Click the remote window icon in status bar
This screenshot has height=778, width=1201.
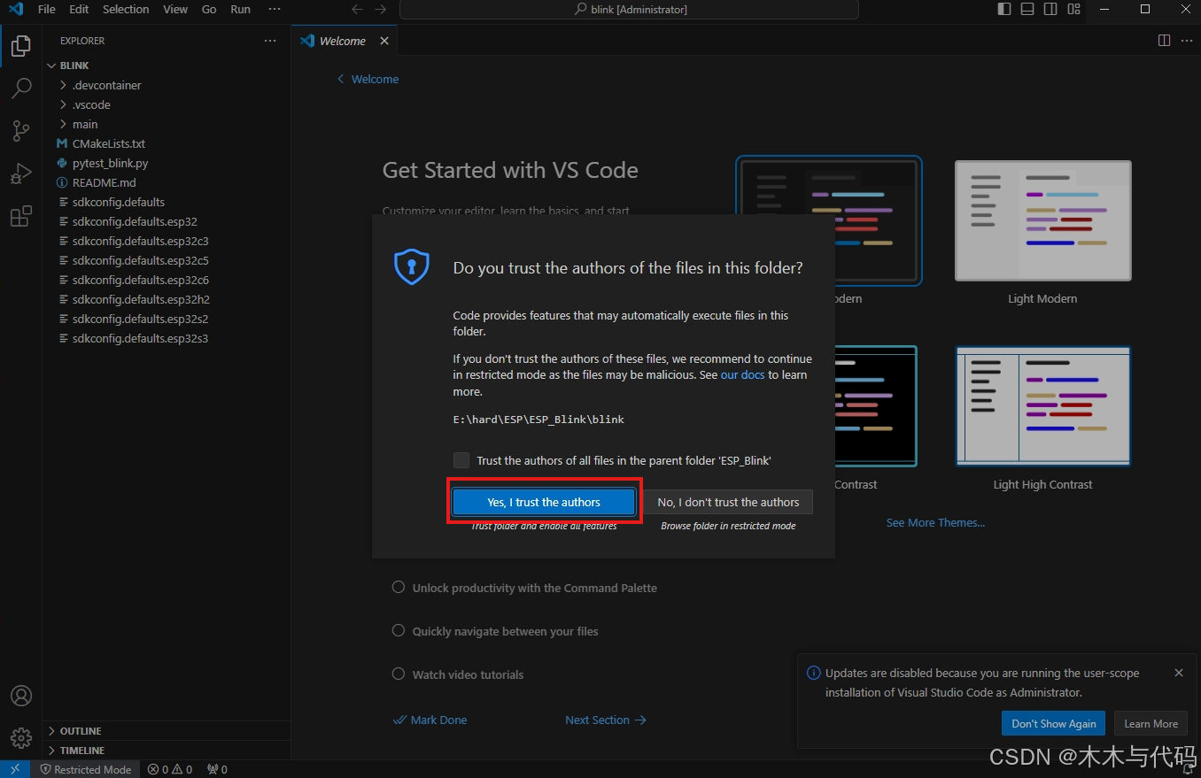click(15, 769)
